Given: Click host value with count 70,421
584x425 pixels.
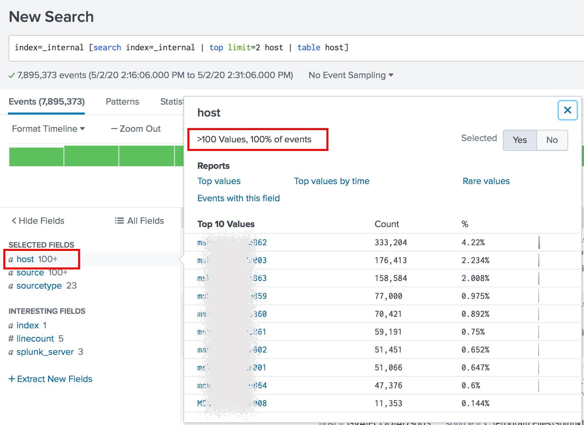Looking at the screenshot, I should 232,314.
